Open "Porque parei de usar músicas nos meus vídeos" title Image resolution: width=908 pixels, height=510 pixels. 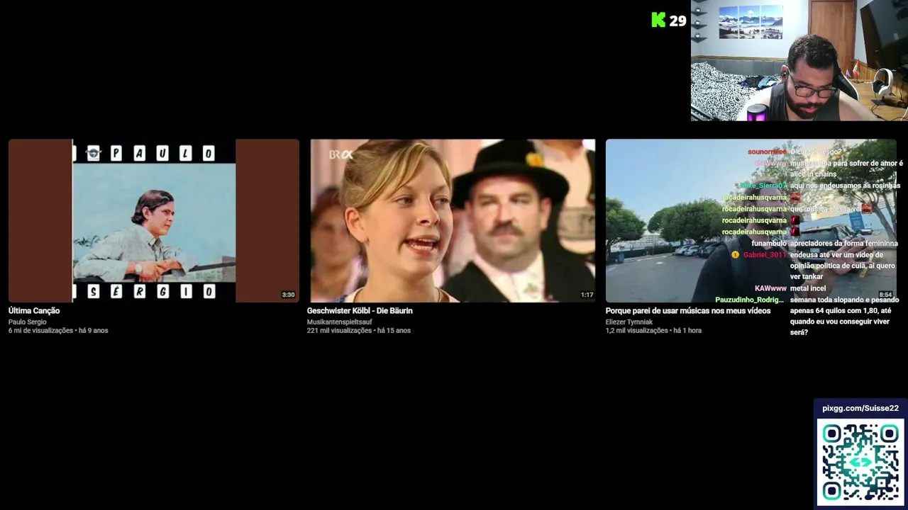coord(688,311)
